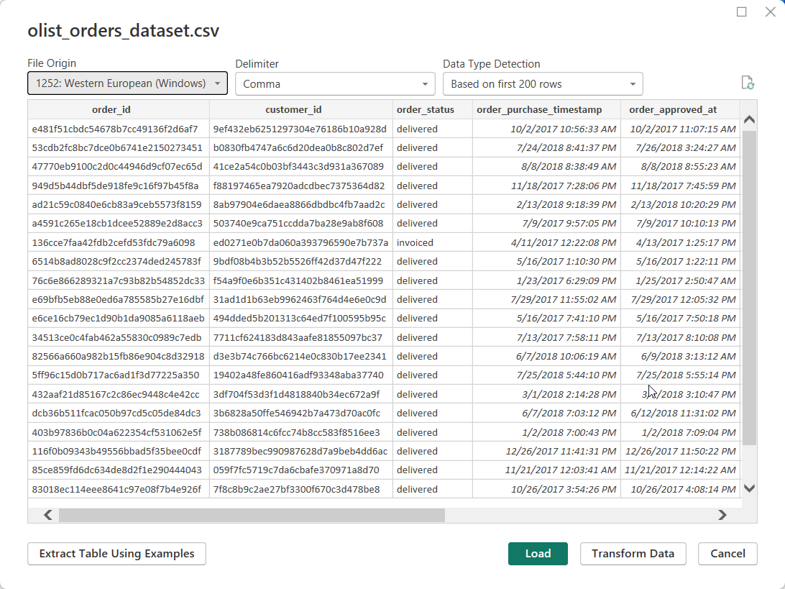Click timestamp 1/23/2017 6:29:09 PM
The height and width of the screenshot is (589, 785).
pos(546,280)
